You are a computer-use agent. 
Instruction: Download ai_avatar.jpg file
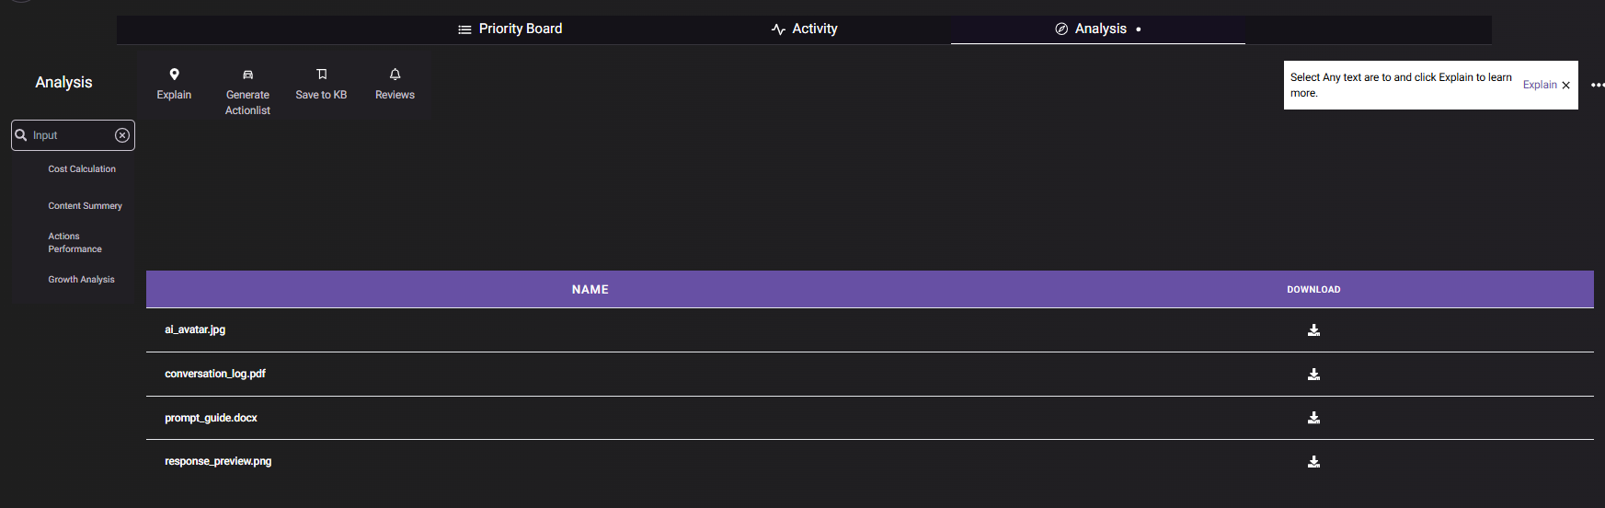pyautogui.click(x=1313, y=330)
